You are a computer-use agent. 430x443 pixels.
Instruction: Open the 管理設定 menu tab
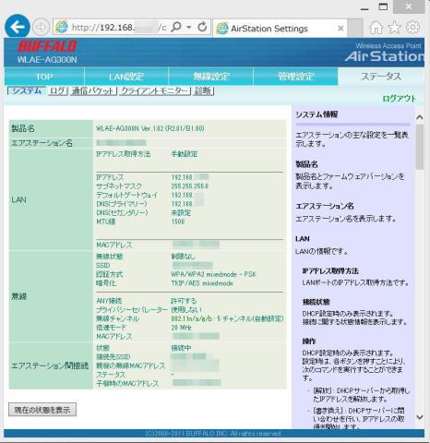(x=295, y=77)
